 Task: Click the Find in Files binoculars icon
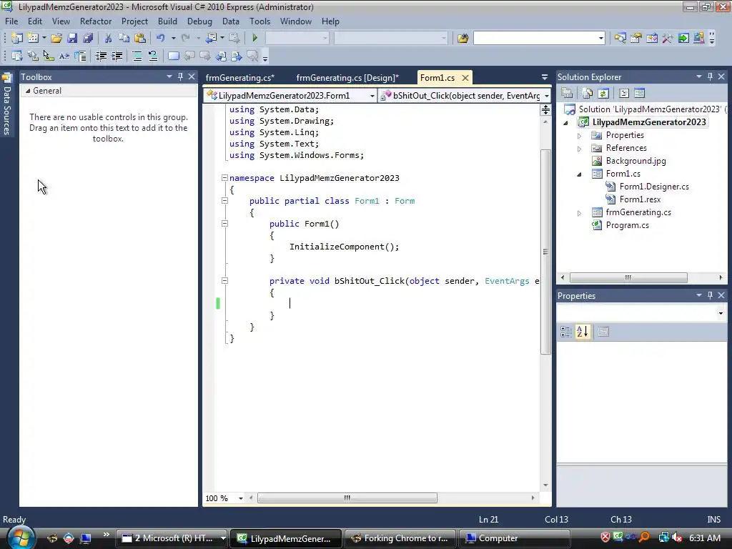(x=463, y=38)
